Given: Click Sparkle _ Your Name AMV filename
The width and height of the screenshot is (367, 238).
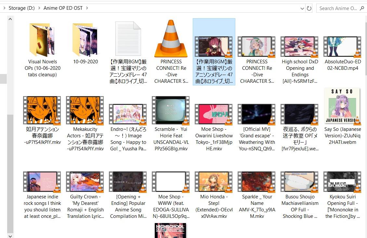Looking at the screenshot, I should 257,207.
